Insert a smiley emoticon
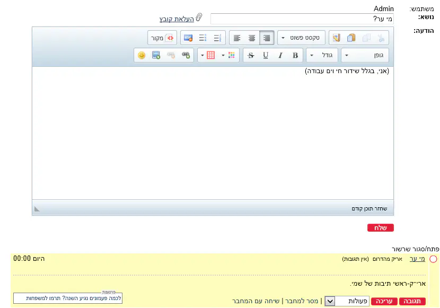The width and height of the screenshot is (440, 308). tap(142, 55)
